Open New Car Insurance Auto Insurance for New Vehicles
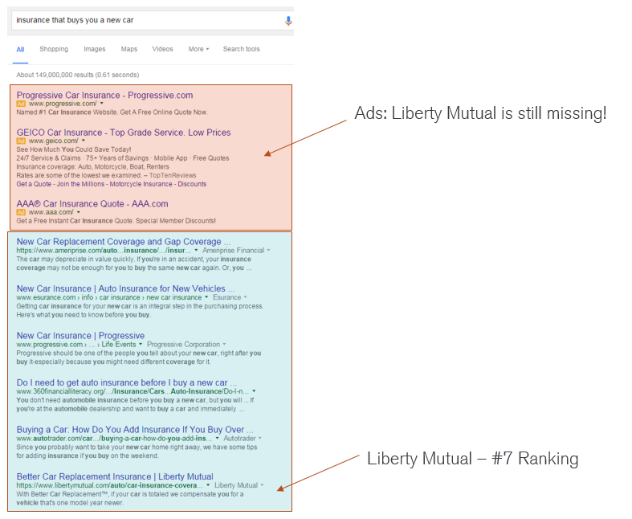Image resolution: width=632 pixels, height=519 pixels. (125, 288)
